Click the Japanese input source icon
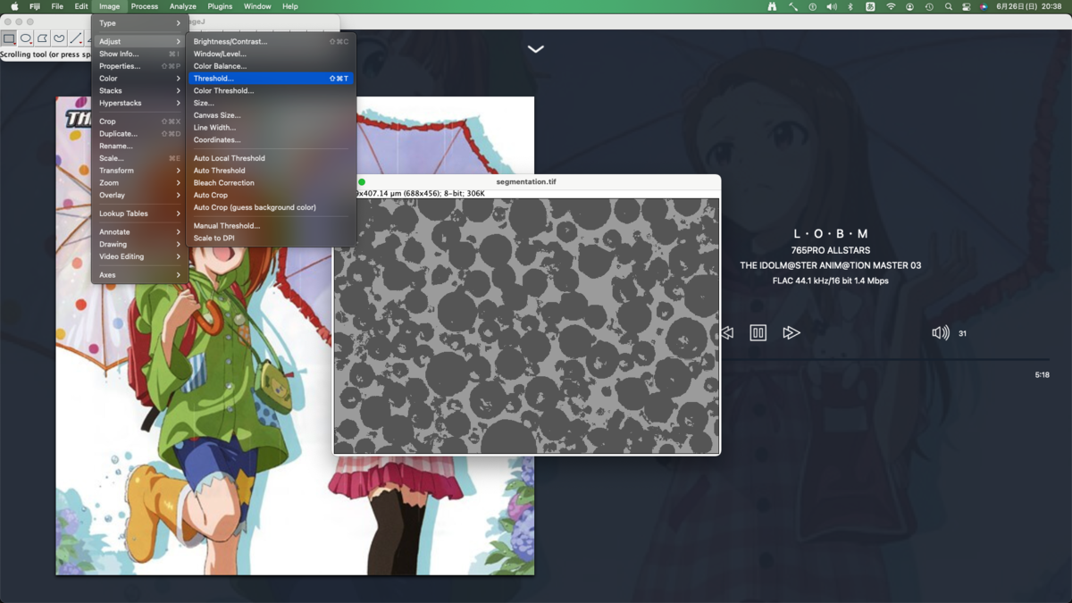The width and height of the screenshot is (1072, 603). (x=870, y=6)
